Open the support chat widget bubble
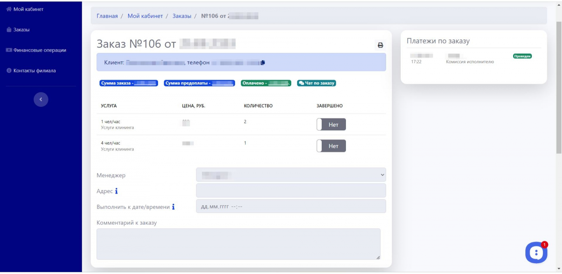The image size is (562, 274). (x=536, y=252)
